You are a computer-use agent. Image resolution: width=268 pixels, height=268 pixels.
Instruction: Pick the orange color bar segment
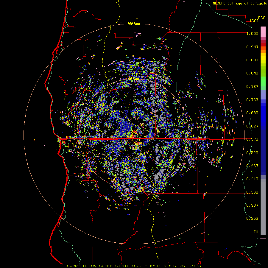[263, 52]
